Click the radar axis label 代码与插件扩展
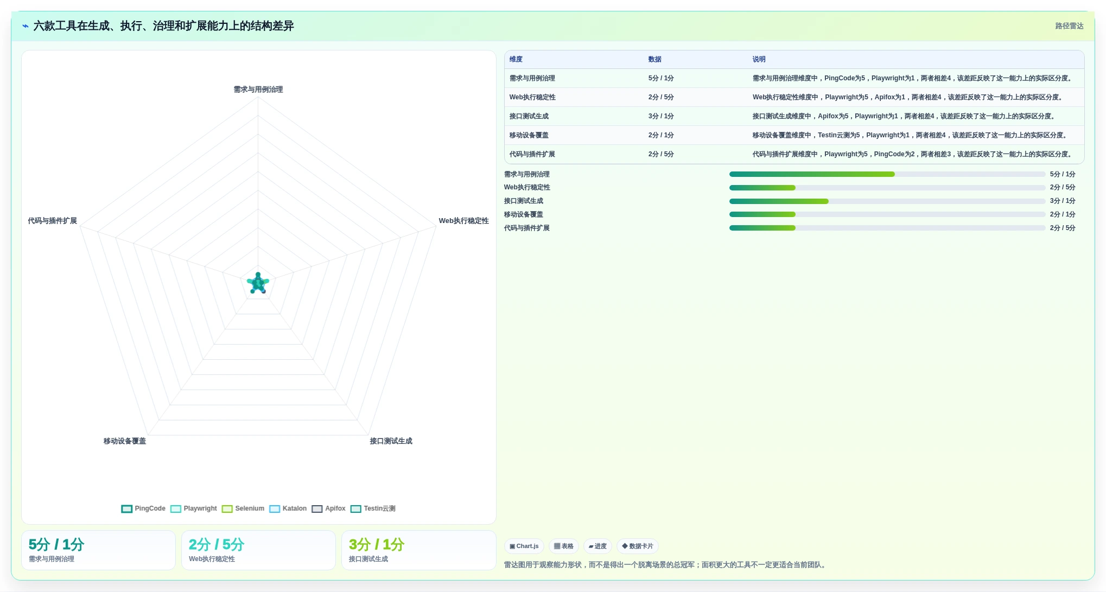 coord(53,221)
